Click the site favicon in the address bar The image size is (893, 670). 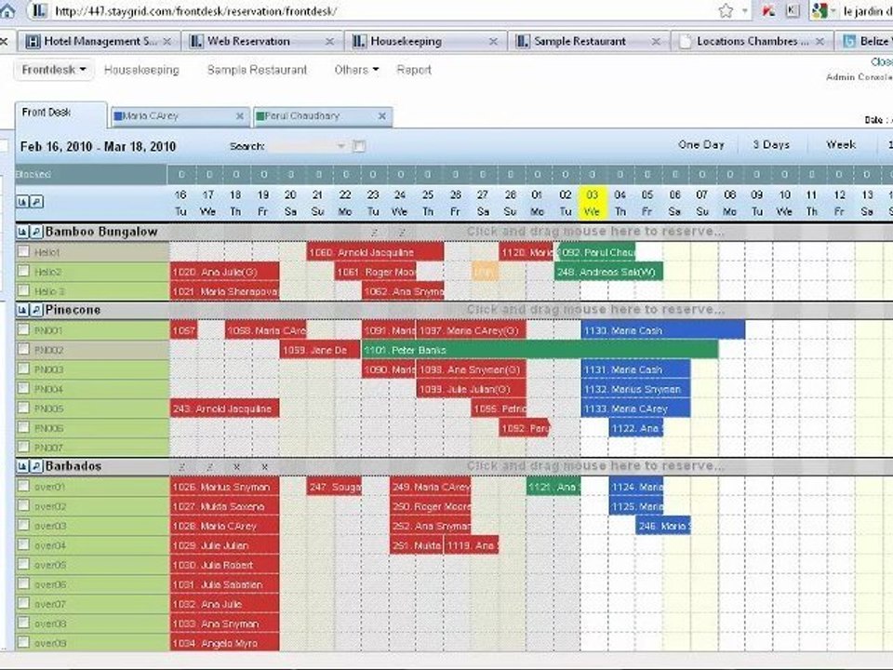pos(39,11)
